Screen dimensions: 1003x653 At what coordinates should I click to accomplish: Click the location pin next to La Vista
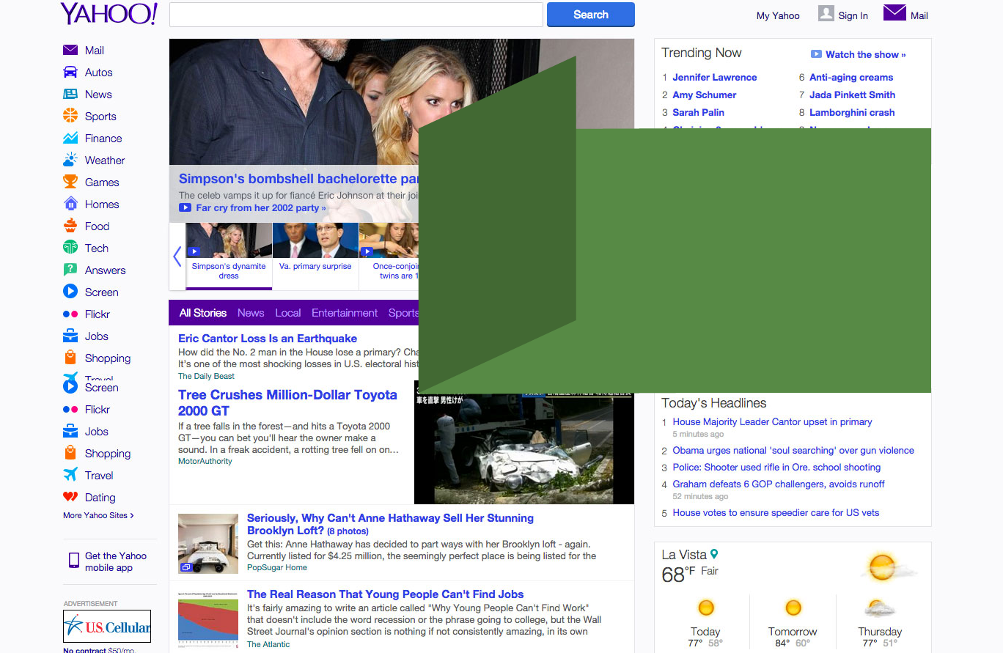[714, 555]
